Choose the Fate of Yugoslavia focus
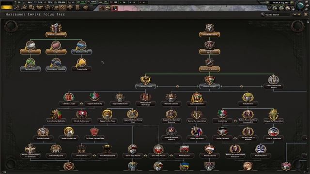The height and width of the screenshot is (174, 310). (273, 134)
